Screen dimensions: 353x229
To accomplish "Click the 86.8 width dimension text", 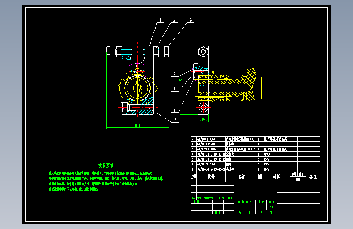I will 137,126.
